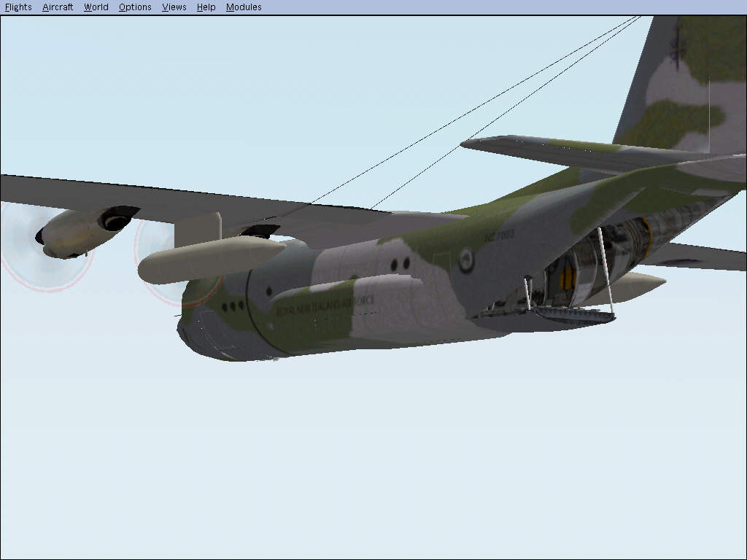
Task: Open the Views menu
Action: click(x=174, y=7)
